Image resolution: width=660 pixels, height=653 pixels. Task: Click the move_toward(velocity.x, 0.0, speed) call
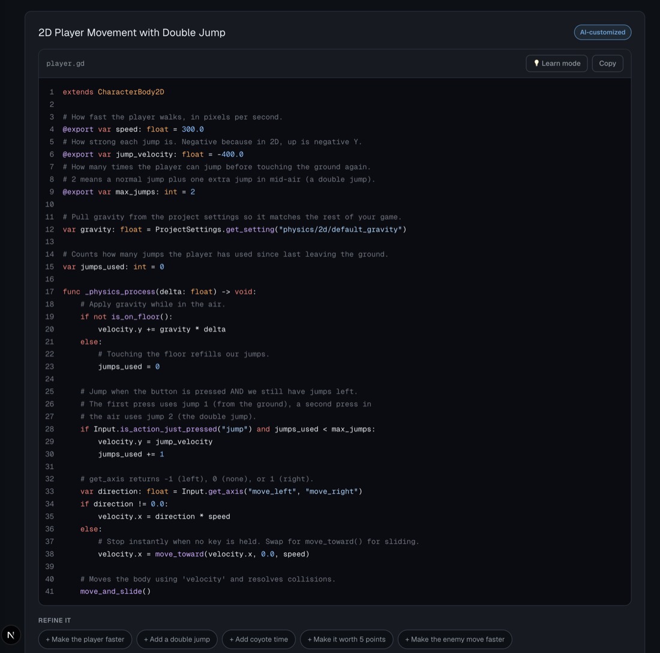(x=232, y=554)
